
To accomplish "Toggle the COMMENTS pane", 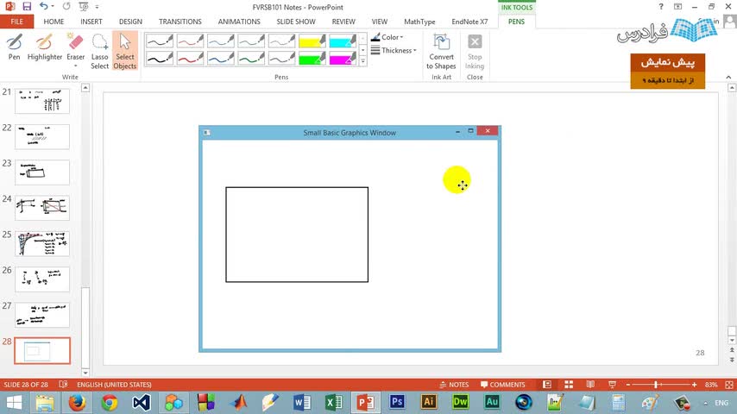I will [502, 385].
